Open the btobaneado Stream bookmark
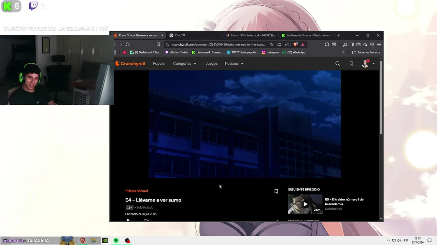The image size is (437, 245). pos(207,52)
